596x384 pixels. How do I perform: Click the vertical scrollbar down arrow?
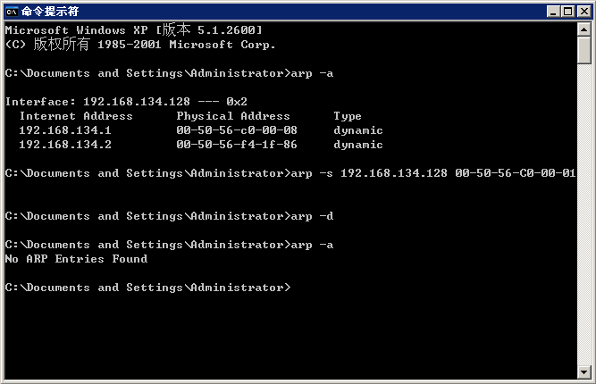click(x=583, y=370)
